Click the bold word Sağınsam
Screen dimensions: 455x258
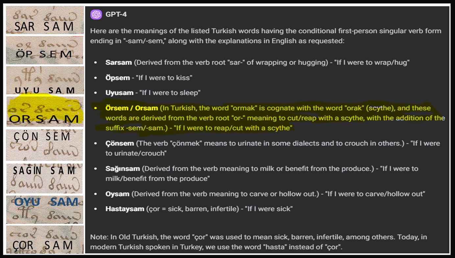(123, 168)
